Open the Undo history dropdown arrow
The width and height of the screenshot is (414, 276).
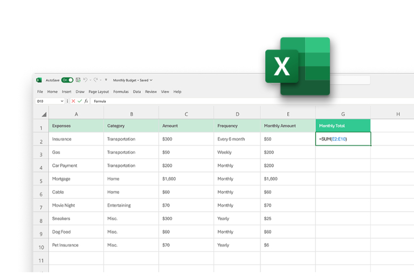[x=91, y=80]
